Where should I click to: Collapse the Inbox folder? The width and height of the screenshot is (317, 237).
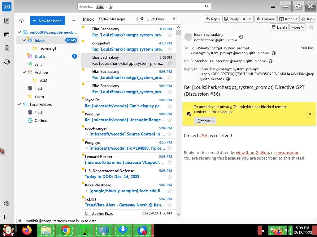(24, 40)
